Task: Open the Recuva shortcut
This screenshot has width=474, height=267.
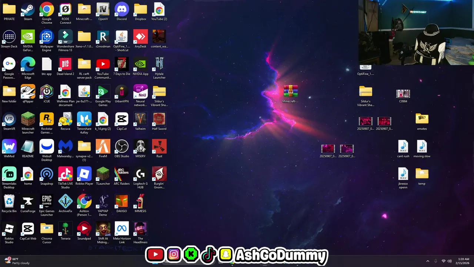Action: click(x=66, y=121)
